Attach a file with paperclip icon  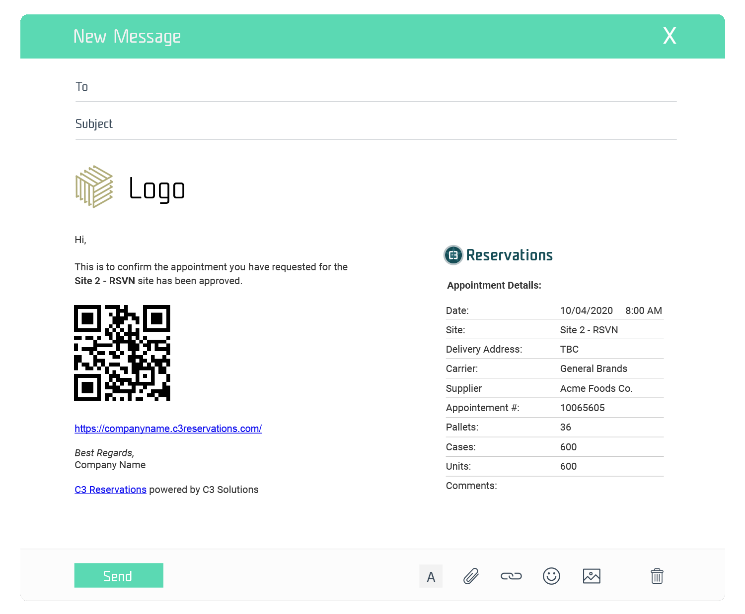471,576
